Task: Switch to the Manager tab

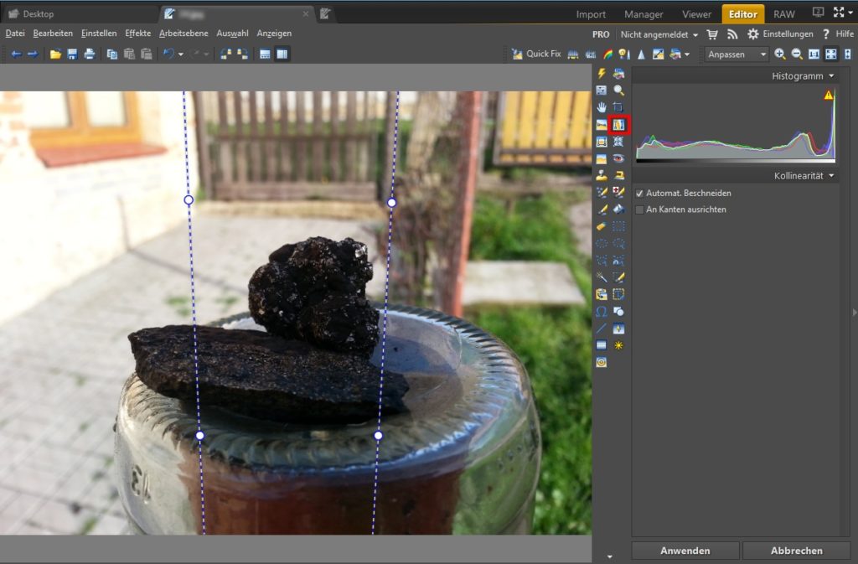Action: (643, 14)
